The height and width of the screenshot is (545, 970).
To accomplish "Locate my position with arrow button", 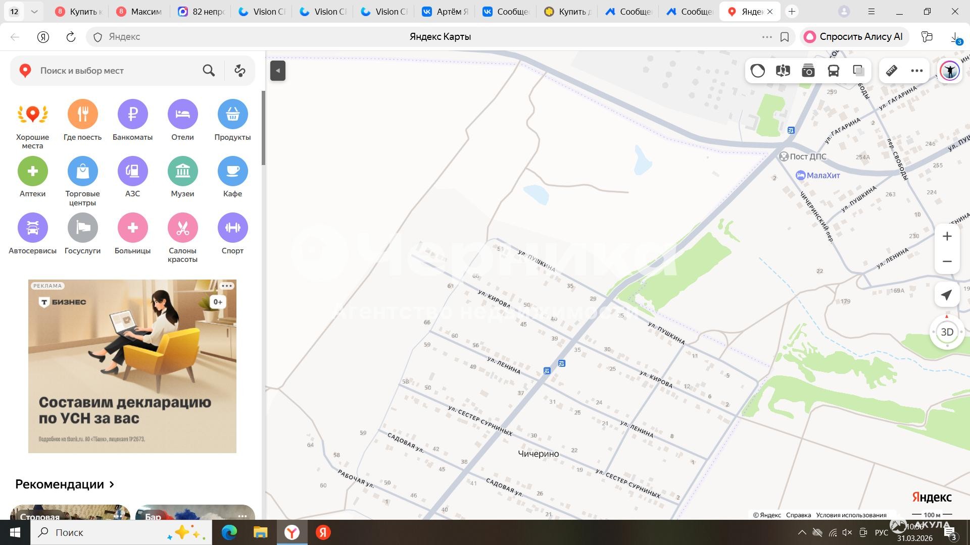I will click(x=947, y=295).
